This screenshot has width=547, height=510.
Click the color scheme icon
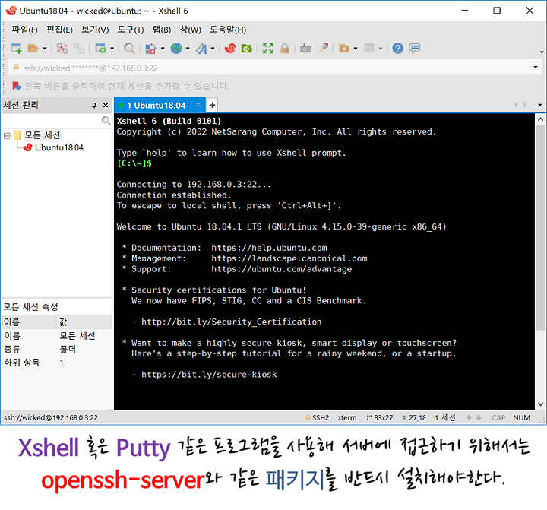coord(150,49)
